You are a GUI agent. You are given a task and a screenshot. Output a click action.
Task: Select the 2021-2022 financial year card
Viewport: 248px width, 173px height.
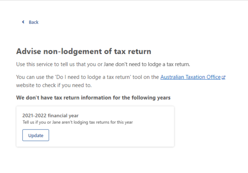point(95,127)
